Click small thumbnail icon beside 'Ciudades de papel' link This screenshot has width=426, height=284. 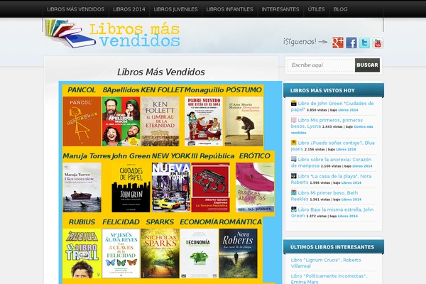pos(294,103)
